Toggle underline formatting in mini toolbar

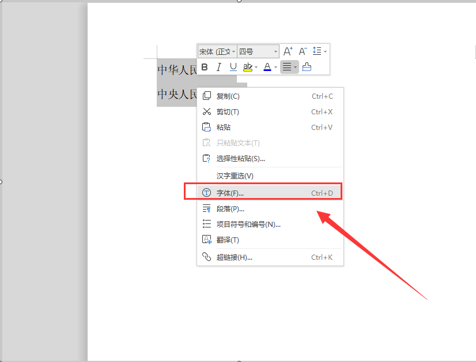(233, 67)
